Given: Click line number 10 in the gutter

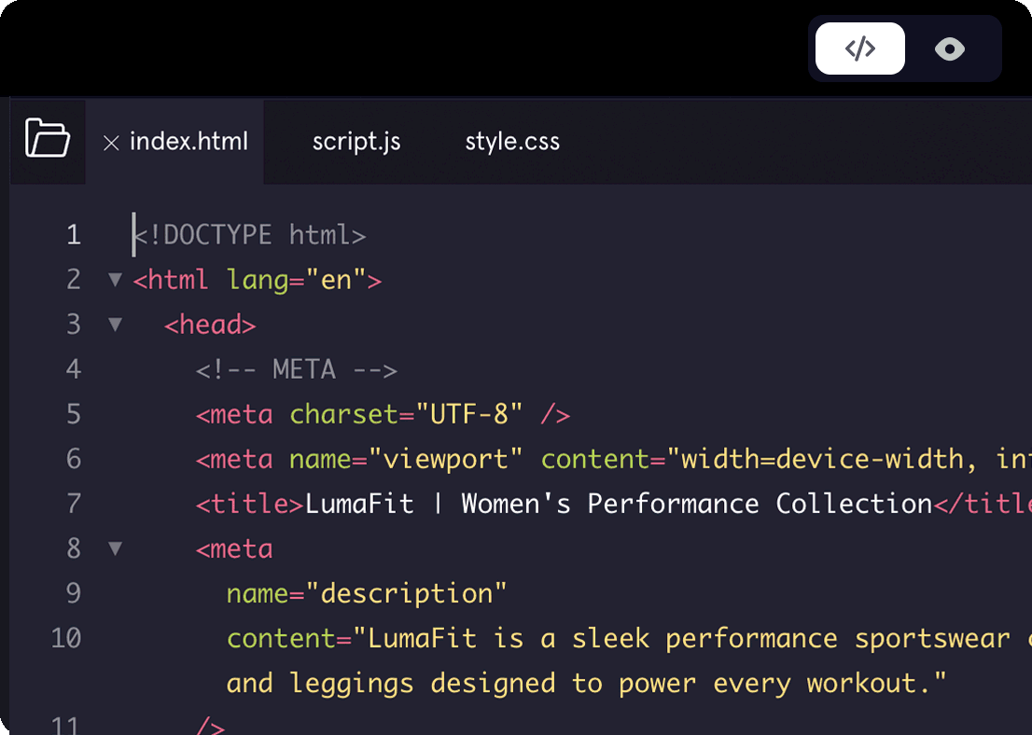Looking at the screenshot, I should pos(65,638).
